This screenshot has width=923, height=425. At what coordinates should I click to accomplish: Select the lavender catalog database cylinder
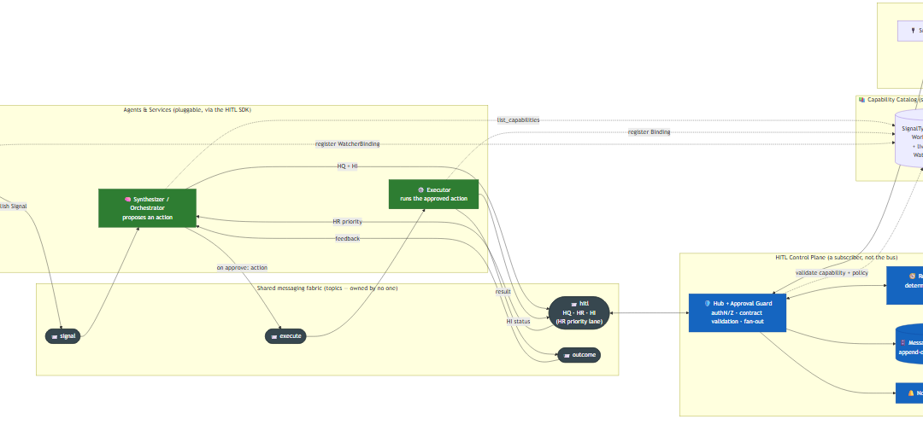(908, 138)
